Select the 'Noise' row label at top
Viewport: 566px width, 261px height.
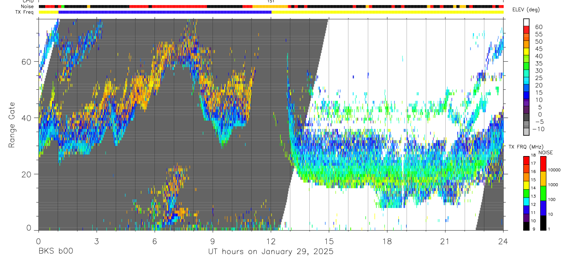pyautogui.click(x=27, y=6)
